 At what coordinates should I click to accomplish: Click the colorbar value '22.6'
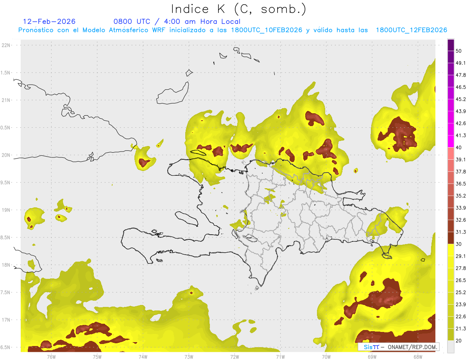[461, 317]
